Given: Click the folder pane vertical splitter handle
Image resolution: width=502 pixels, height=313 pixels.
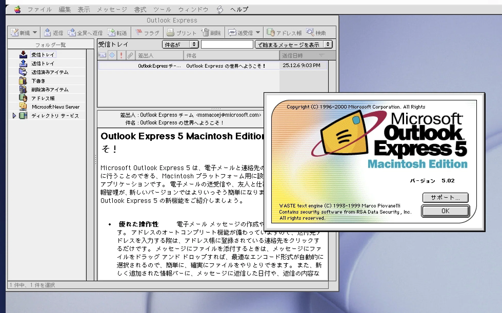Looking at the screenshot, I should pos(96,159).
